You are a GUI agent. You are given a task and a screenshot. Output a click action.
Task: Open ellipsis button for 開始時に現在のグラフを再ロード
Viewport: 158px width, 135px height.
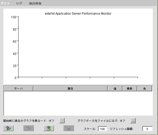(x=62, y=121)
